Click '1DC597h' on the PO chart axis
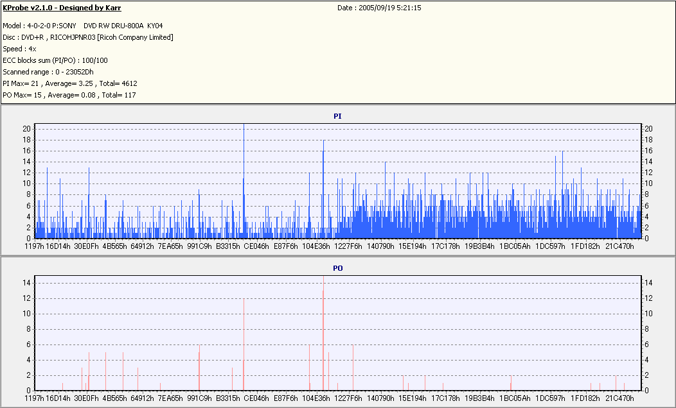The image size is (676, 408). tap(550, 398)
